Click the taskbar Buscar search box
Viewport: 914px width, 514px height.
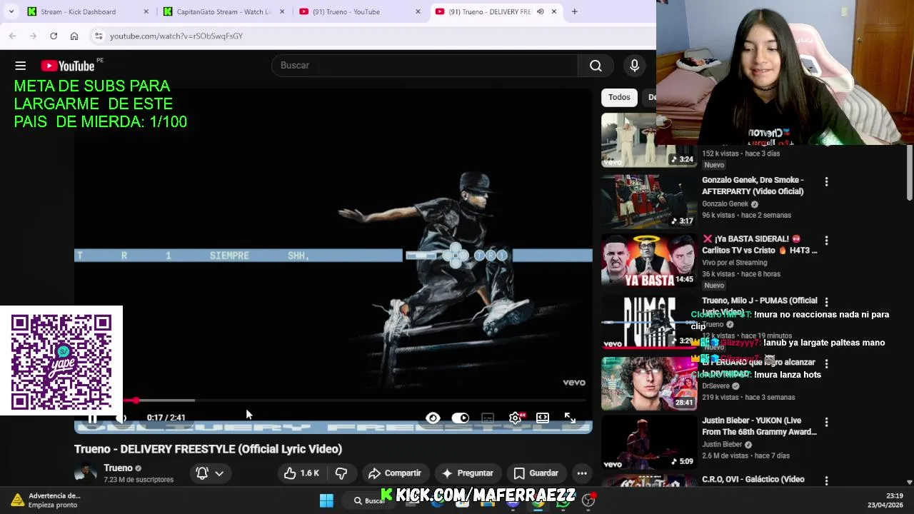coord(370,500)
